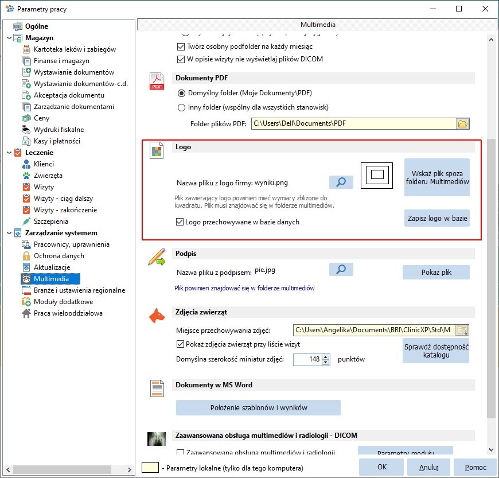Click the miniature width value field
The width and height of the screenshot is (499, 478).
point(307,360)
